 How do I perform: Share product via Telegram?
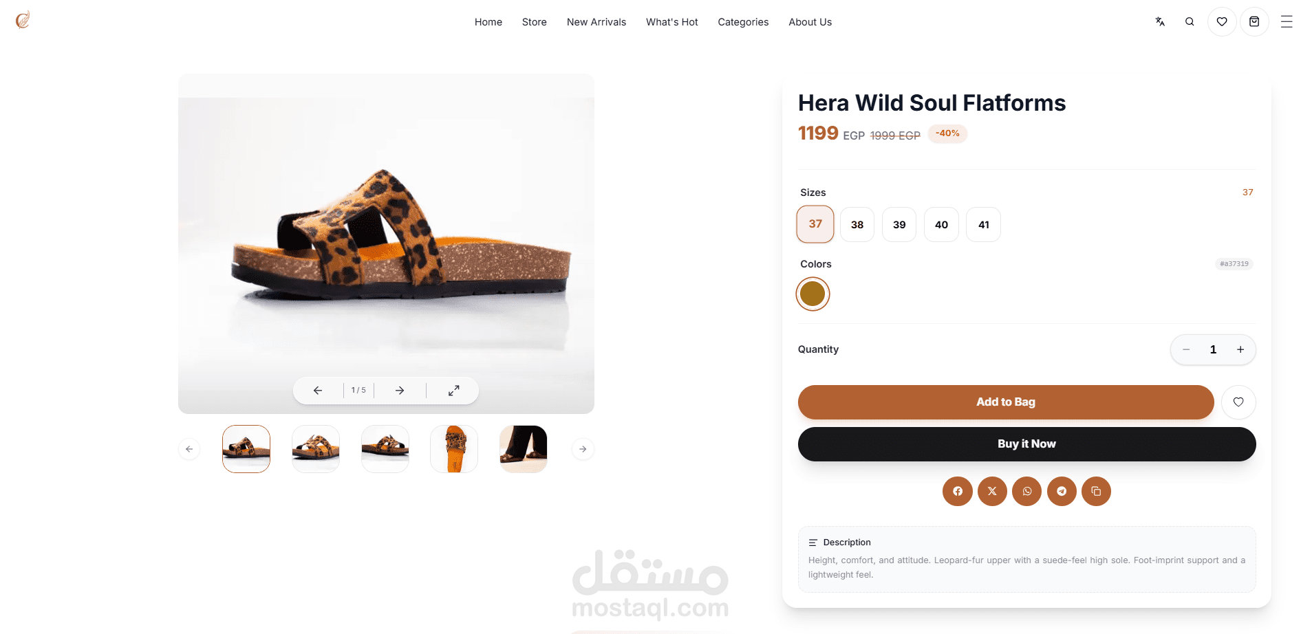click(1062, 491)
